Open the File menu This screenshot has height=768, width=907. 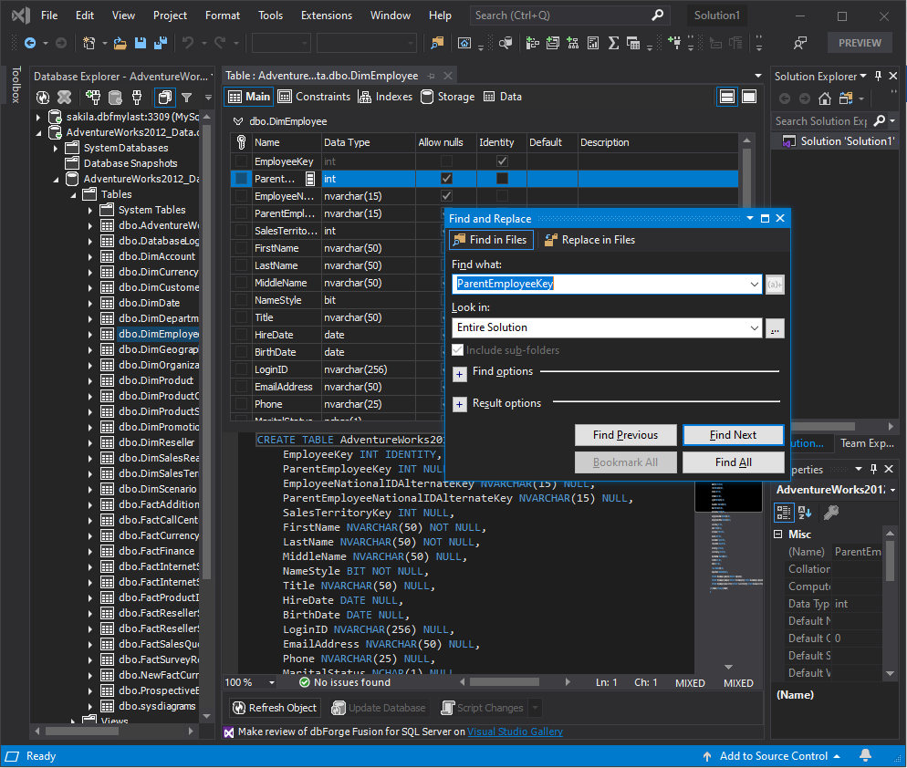[49, 16]
